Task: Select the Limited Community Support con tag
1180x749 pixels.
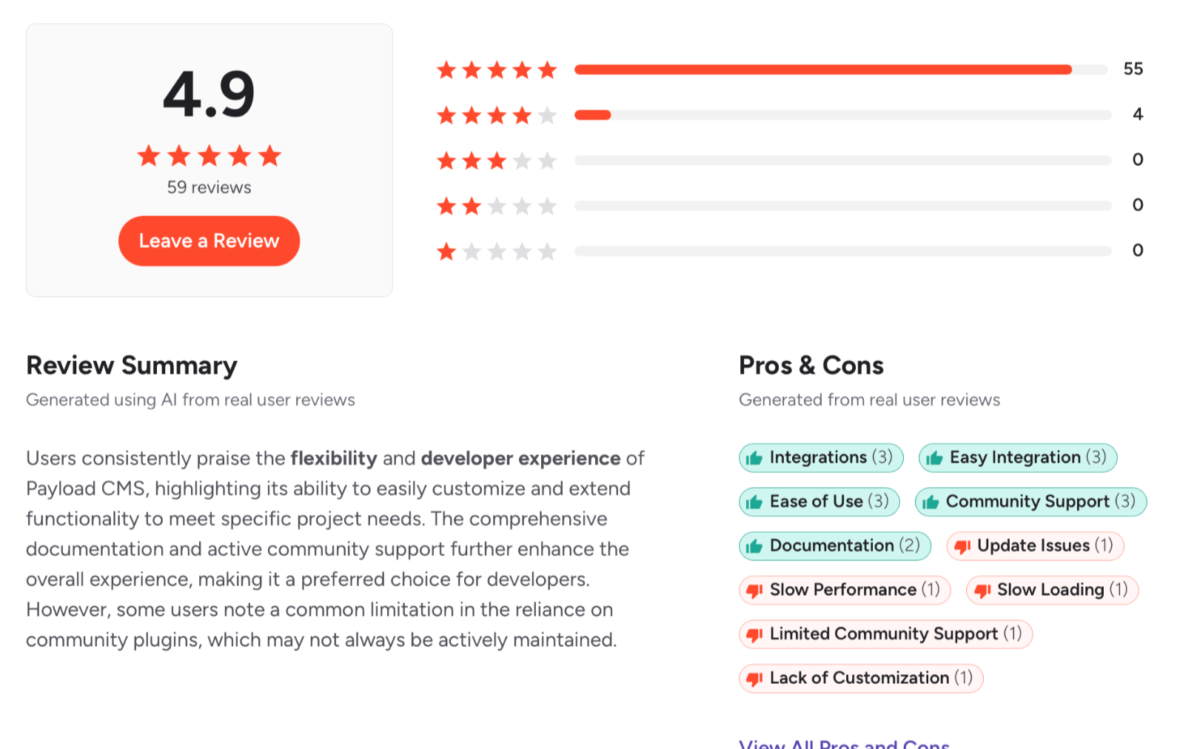Action: coord(885,634)
